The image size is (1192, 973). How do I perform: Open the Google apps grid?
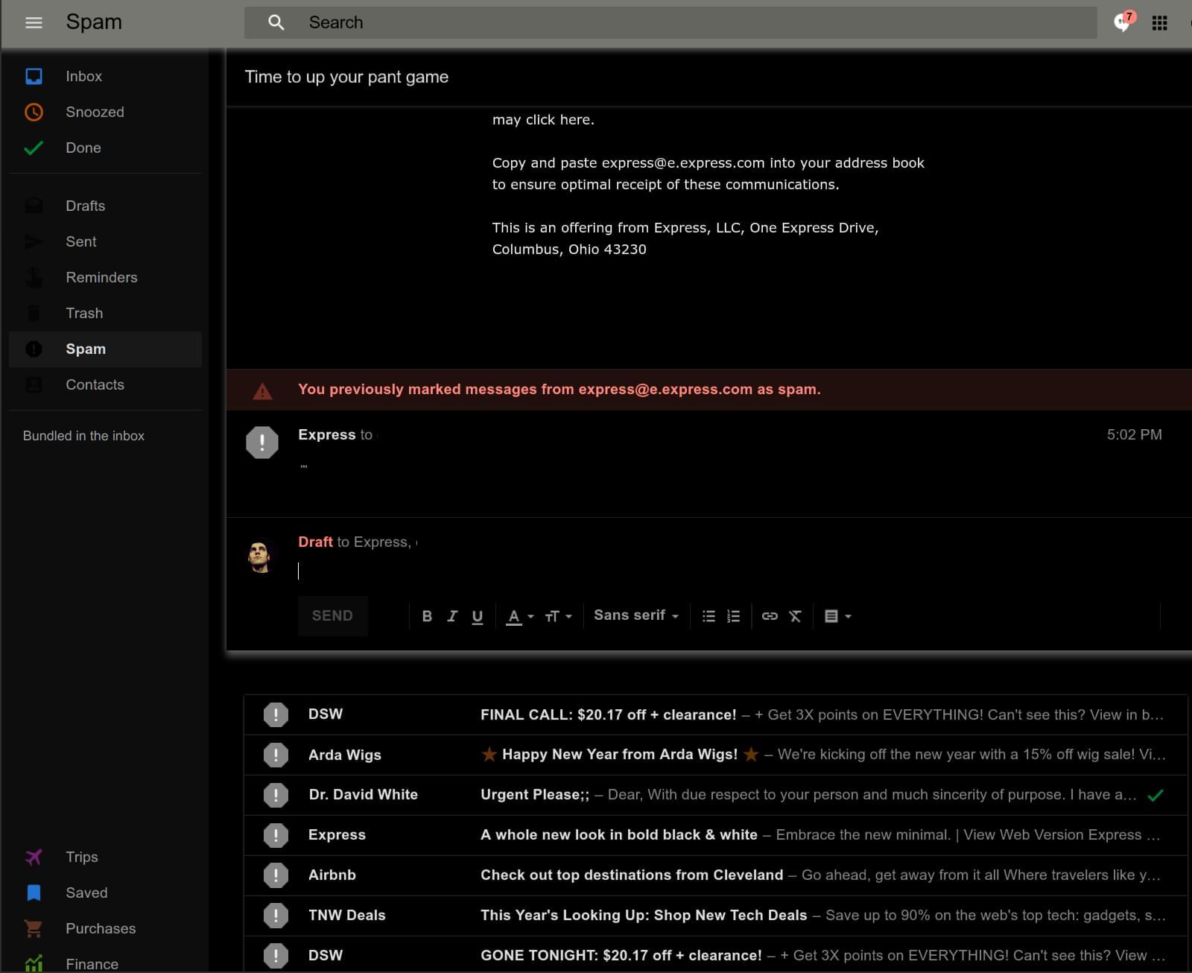(x=1159, y=23)
